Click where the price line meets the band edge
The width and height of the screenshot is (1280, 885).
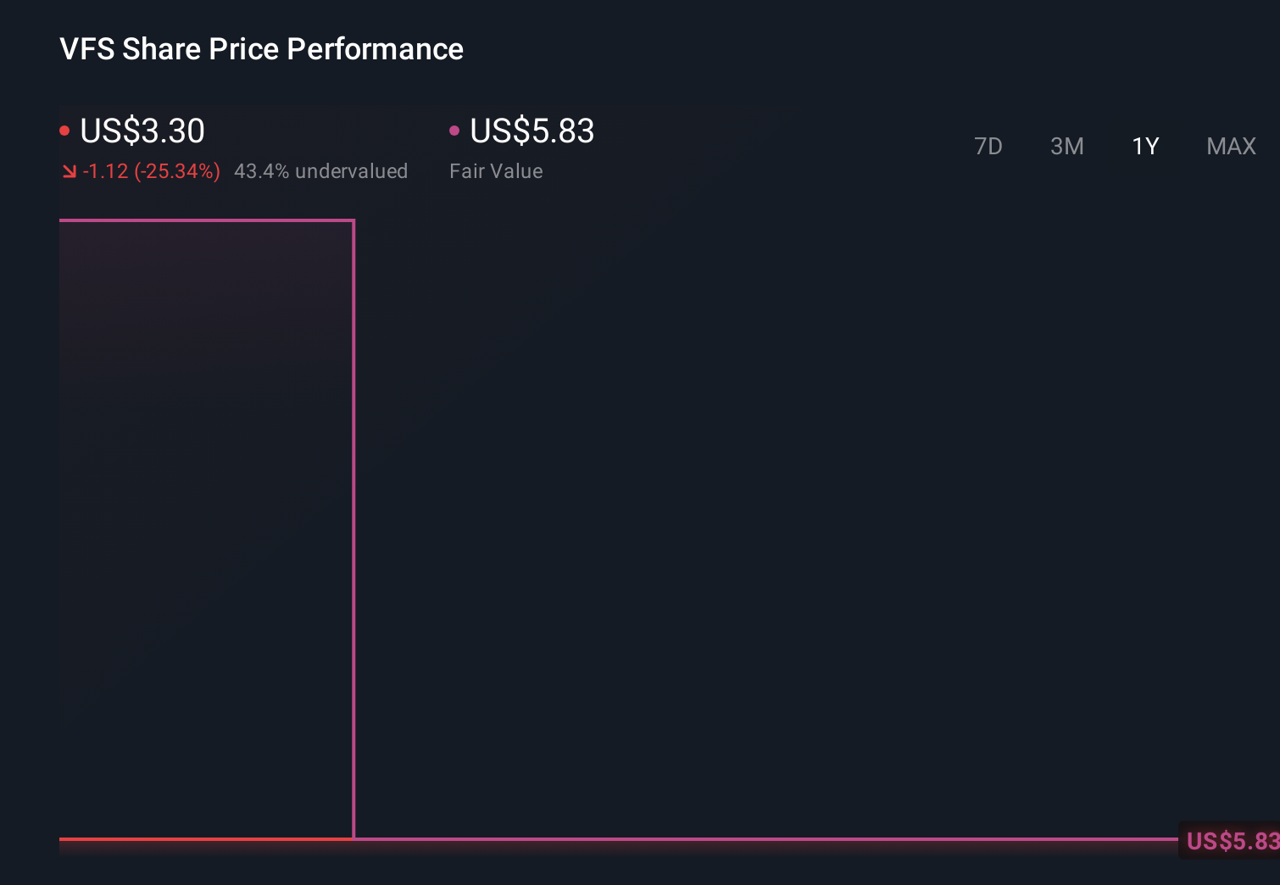pos(353,839)
